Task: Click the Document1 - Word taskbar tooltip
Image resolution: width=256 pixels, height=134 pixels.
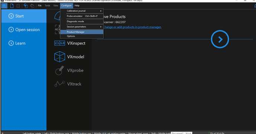Action: pyautogui.click(x=182, y=133)
